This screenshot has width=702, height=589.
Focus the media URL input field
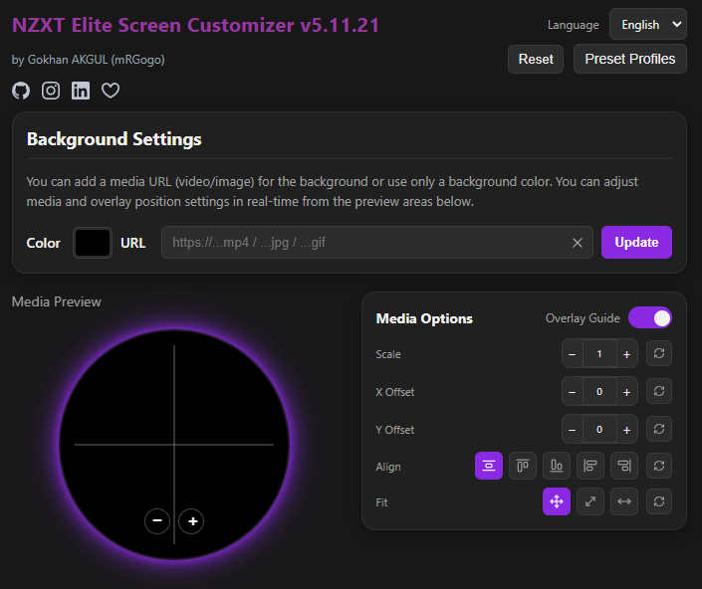pyautogui.click(x=377, y=243)
